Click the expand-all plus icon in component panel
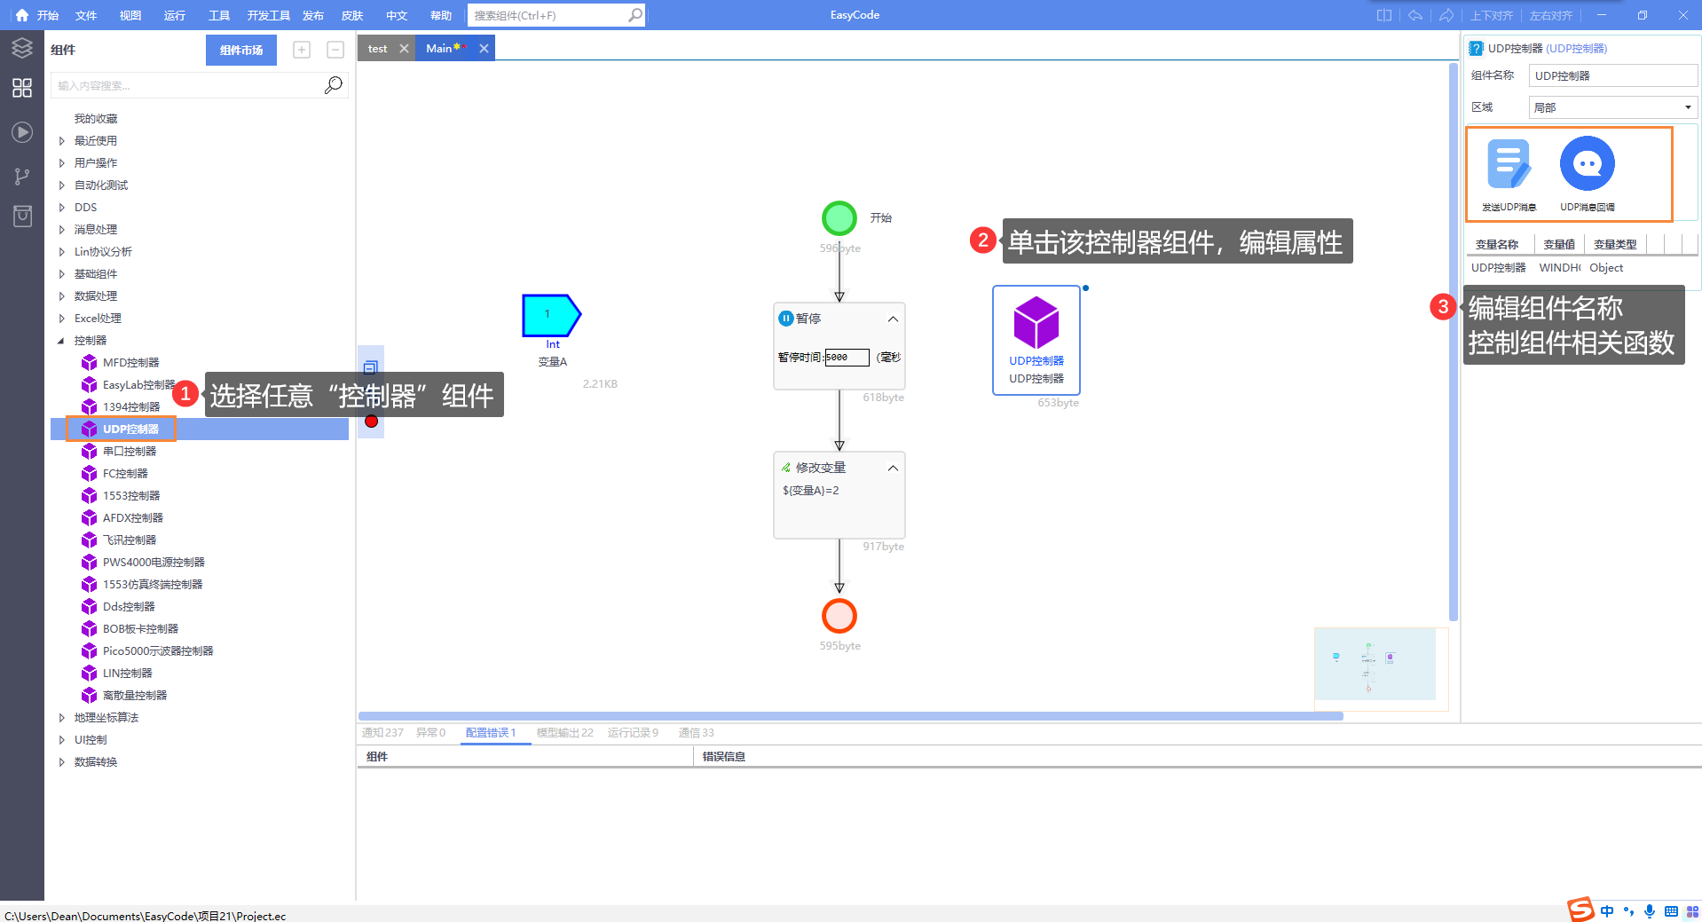Screen dimensions: 1702x922 pos(302,50)
